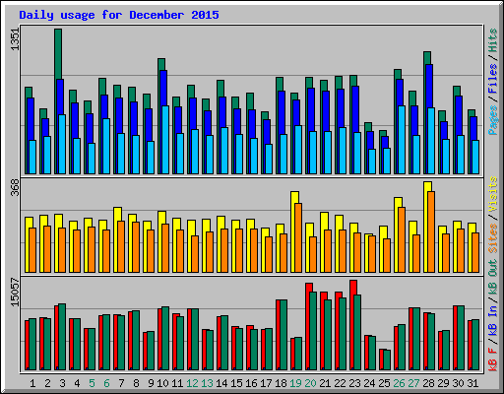Click day label "7" on the x-axis
This screenshot has height=394, width=504.
click(121, 383)
